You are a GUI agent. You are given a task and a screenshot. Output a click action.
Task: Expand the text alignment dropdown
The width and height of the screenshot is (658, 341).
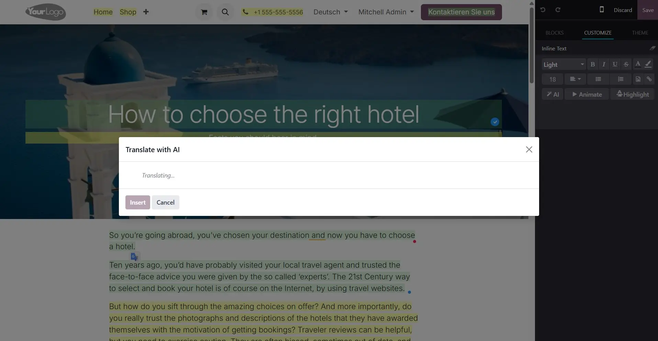pos(575,79)
